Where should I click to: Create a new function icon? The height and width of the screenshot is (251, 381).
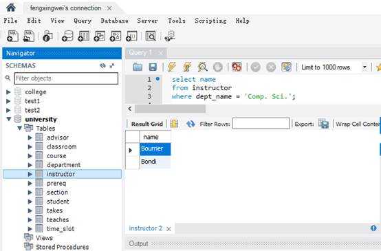131,36
